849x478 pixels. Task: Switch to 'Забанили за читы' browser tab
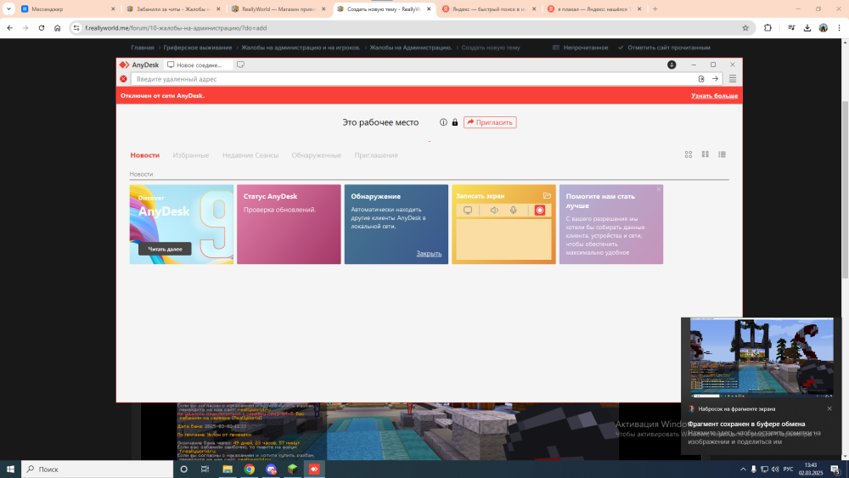point(172,8)
